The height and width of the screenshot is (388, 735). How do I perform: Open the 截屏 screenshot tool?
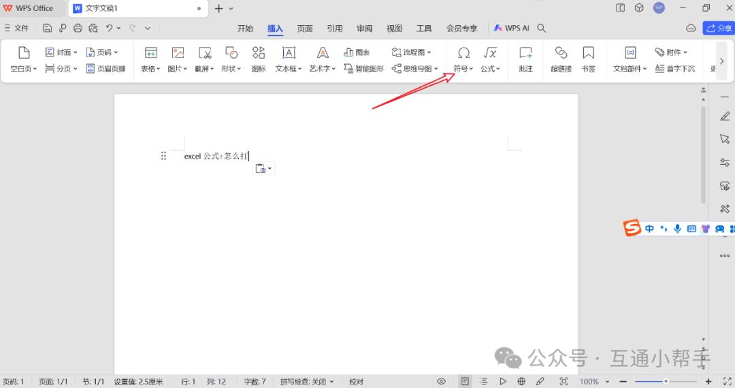pyautogui.click(x=204, y=59)
